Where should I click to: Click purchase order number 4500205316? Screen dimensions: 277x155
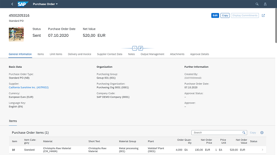pyautogui.click(x=19, y=15)
